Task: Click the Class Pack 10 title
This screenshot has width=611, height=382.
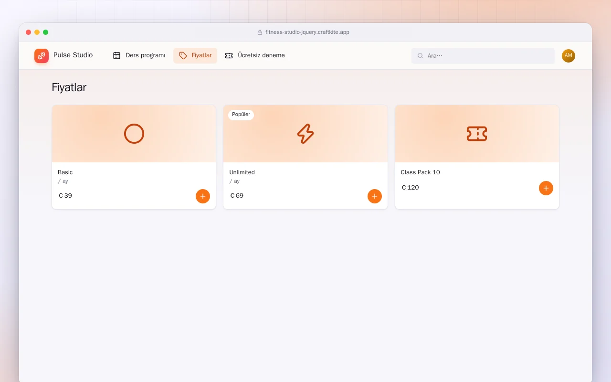Action: [421, 172]
